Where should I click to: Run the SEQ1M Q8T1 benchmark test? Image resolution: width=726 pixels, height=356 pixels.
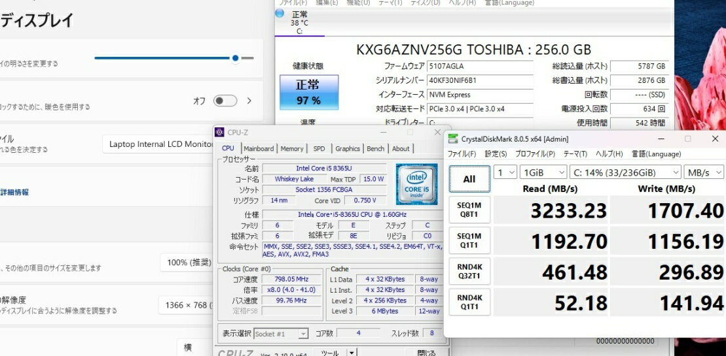469,210
